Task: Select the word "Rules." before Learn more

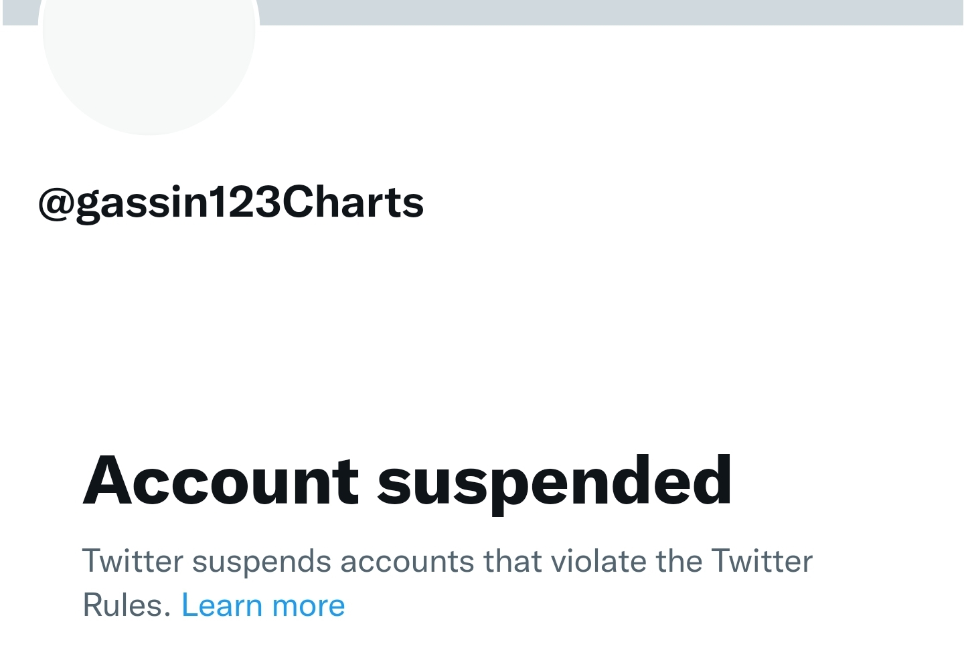Action: pos(127,606)
